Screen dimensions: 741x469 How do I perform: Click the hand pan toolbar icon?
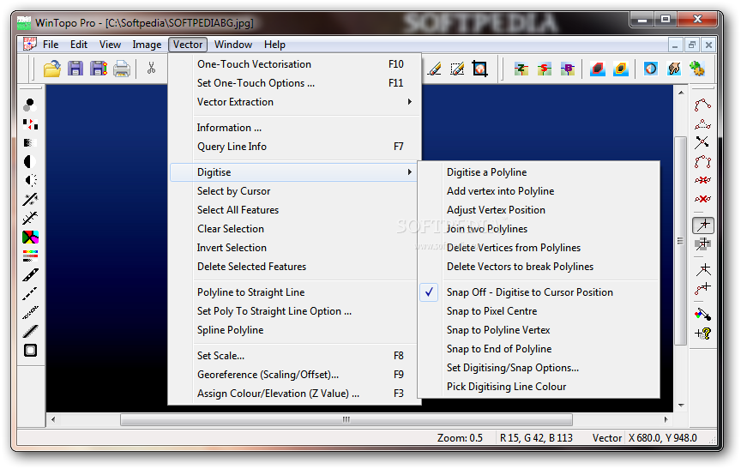[674, 69]
